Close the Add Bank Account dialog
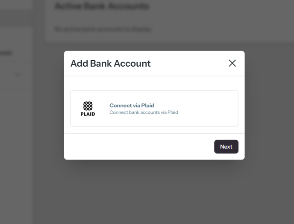The image size is (294, 224). 232,63
